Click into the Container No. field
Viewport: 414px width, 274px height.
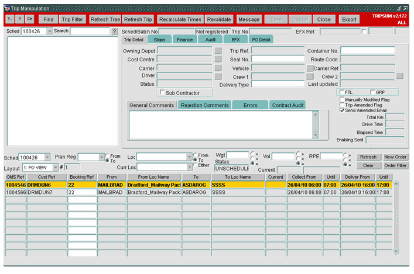[367, 50]
